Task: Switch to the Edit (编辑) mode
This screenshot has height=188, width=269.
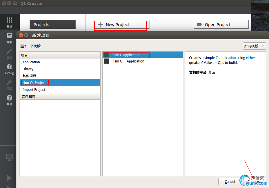Action: pyautogui.click(x=9, y=38)
